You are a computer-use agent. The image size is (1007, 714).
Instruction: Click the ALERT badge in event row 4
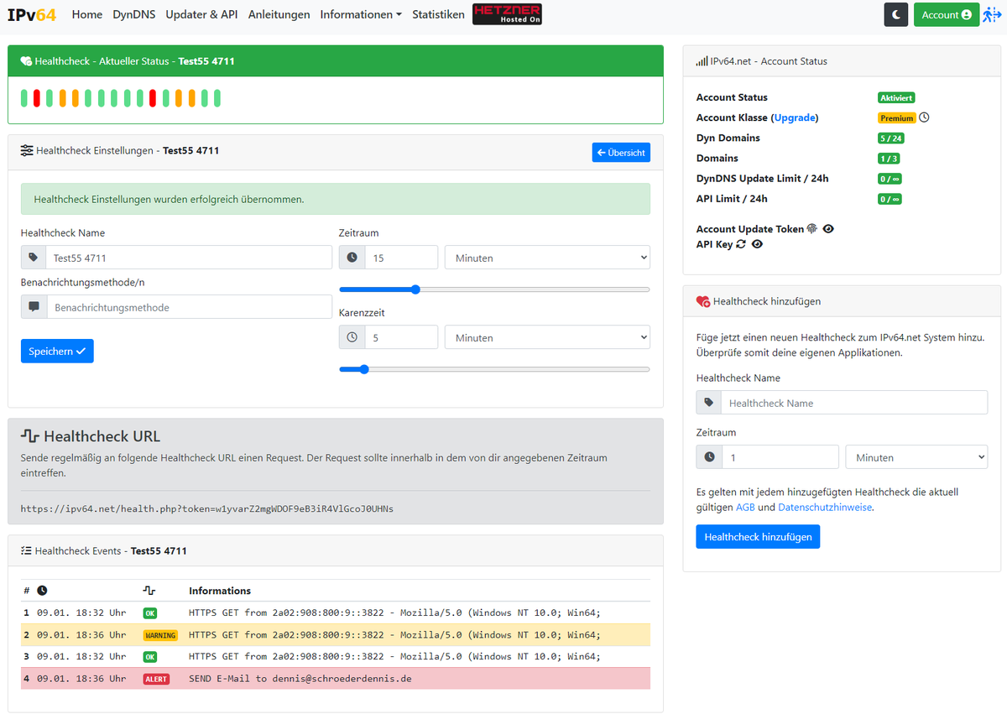(156, 679)
